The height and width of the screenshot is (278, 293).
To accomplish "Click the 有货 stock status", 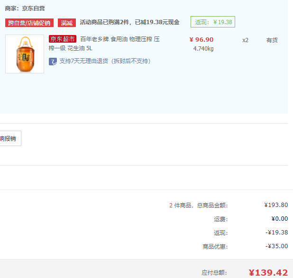I will coord(272,40).
